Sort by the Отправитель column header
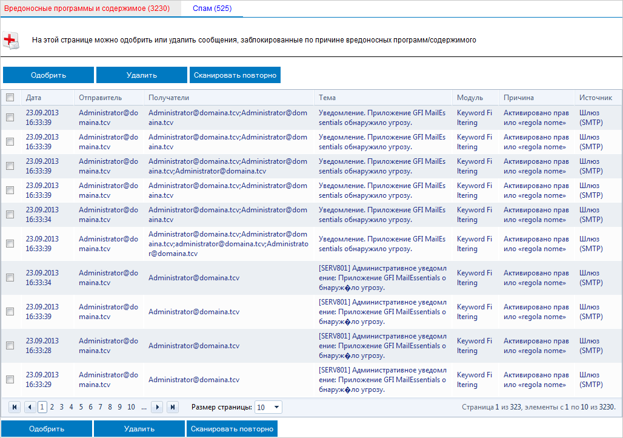This screenshot has width=623, height=438. [x=100, y=98]
